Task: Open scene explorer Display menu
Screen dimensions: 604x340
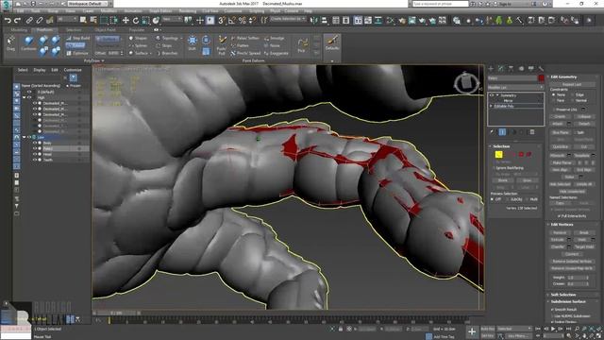Action: pyautogui.click(x=40, y=70)
